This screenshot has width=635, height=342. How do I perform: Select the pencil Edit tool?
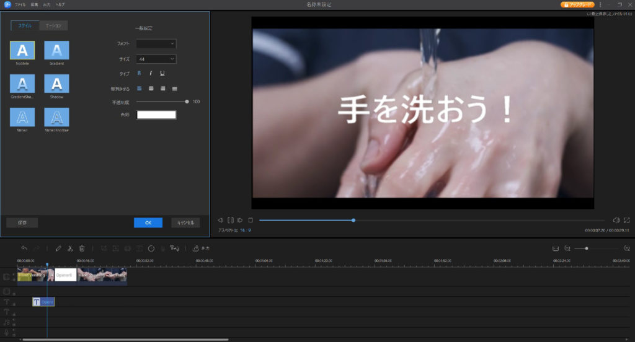(x=58, y=248)
